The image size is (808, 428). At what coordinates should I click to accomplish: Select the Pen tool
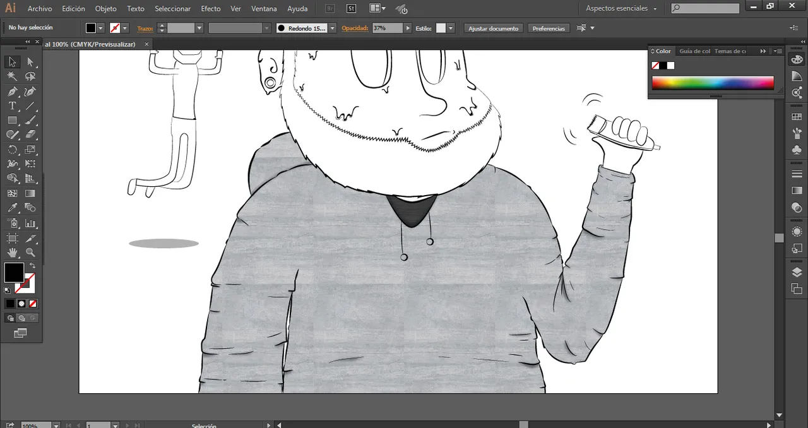(12, 92)
